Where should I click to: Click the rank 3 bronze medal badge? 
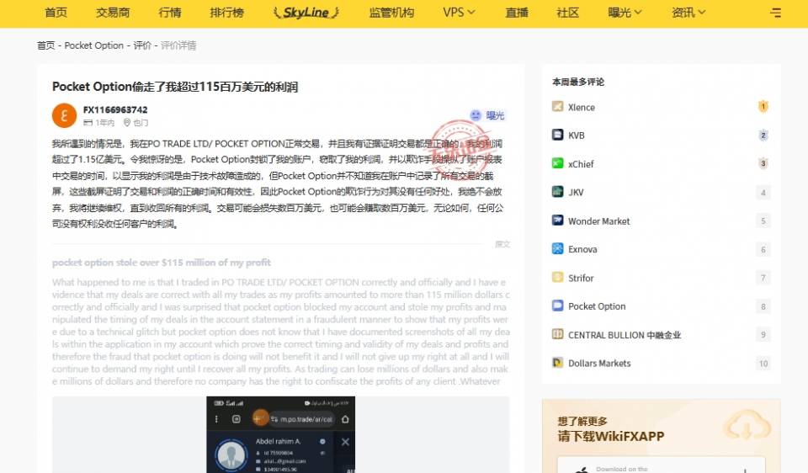click(763, 163)
